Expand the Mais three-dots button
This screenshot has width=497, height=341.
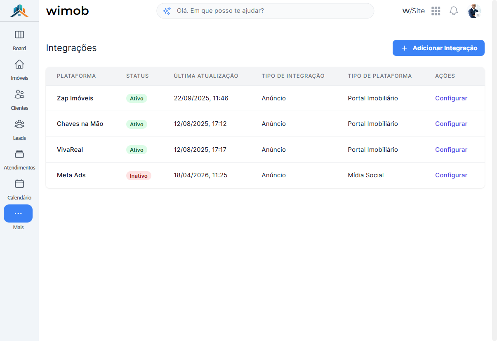[18, 213]
